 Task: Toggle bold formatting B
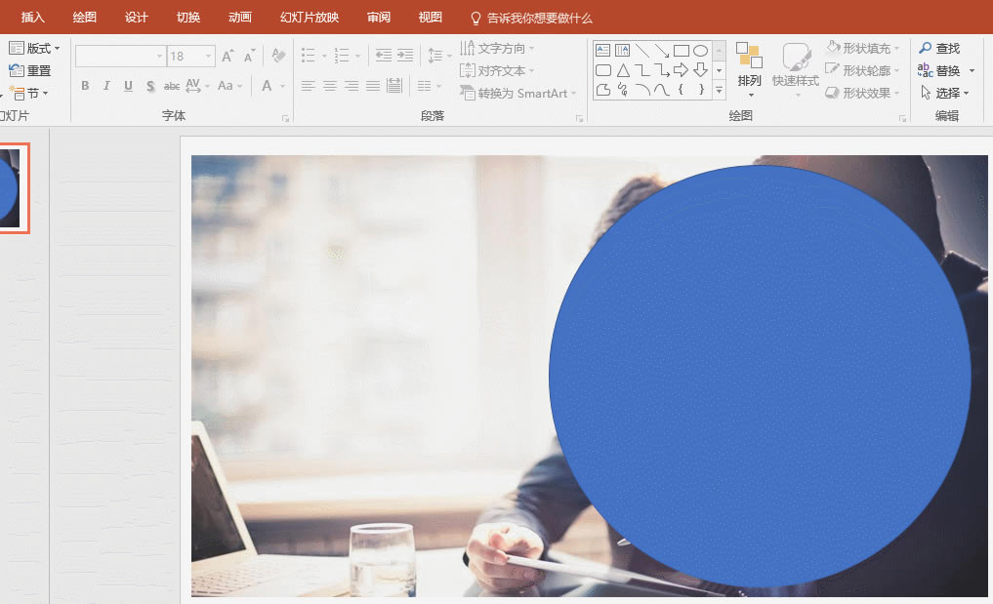pyautogui.click(x=85, y=86)
